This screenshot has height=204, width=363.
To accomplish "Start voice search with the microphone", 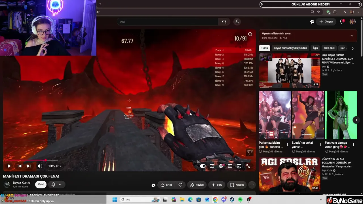I will (237, 22).
